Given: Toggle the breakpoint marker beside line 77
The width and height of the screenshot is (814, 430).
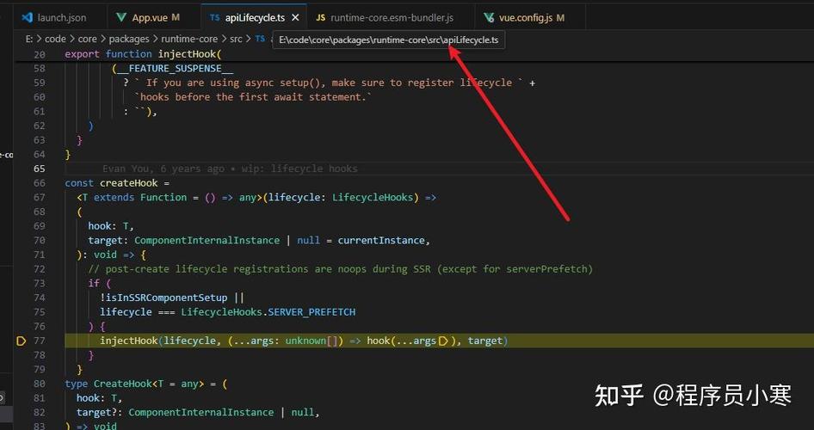Looking at the screenshot, I should point(22,341).
